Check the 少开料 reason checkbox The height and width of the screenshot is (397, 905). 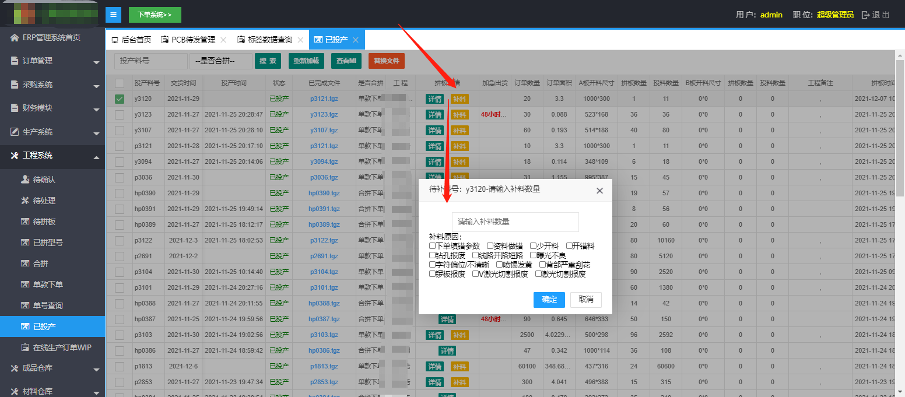[533, 246]
